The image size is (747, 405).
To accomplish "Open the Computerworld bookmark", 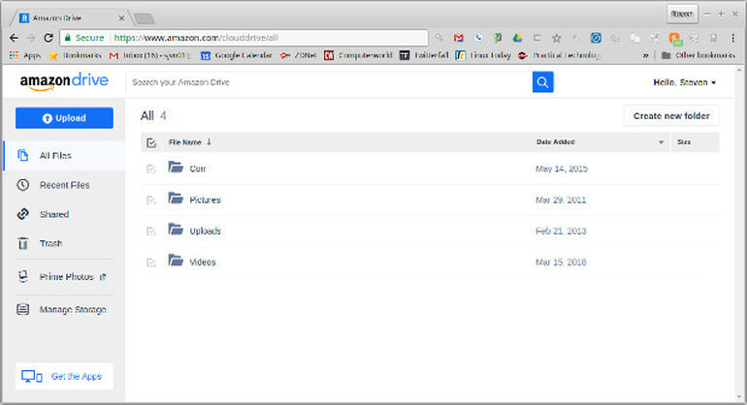I will tap(358, 55).
